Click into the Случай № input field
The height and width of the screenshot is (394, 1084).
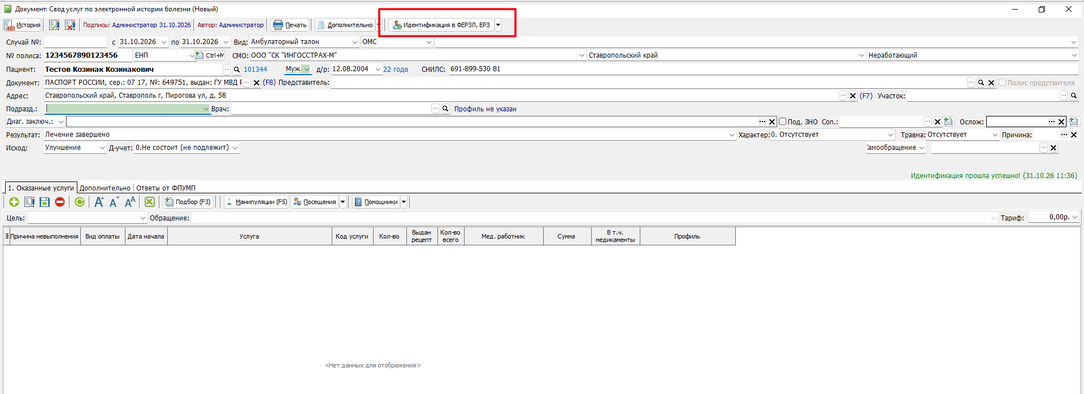[x=75, y=42]
